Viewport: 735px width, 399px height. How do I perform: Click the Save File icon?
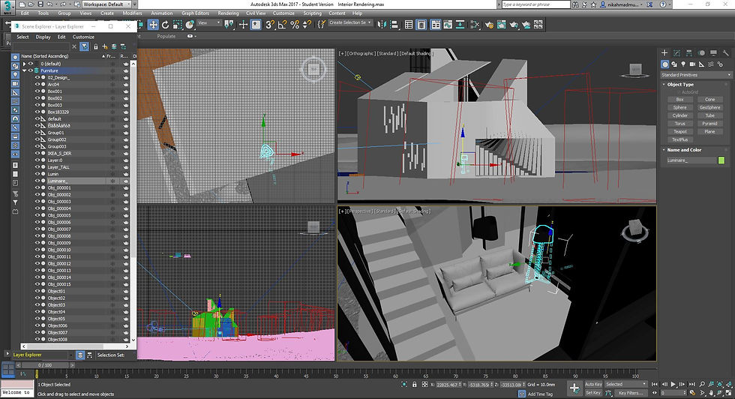(x=40, y=4)
